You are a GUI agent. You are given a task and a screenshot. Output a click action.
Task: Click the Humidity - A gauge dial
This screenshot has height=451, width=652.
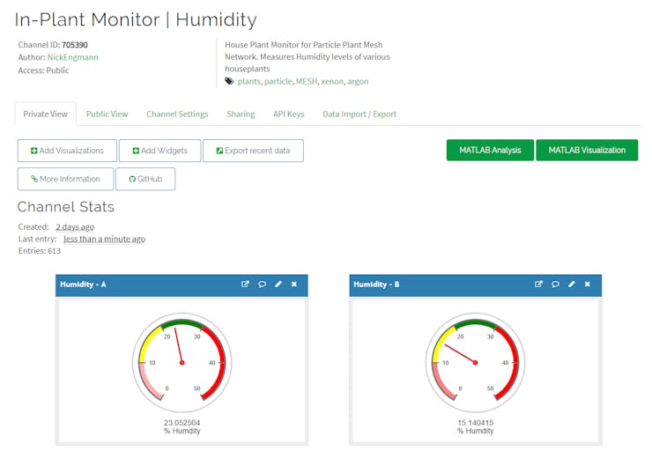(x=182, y=362)
